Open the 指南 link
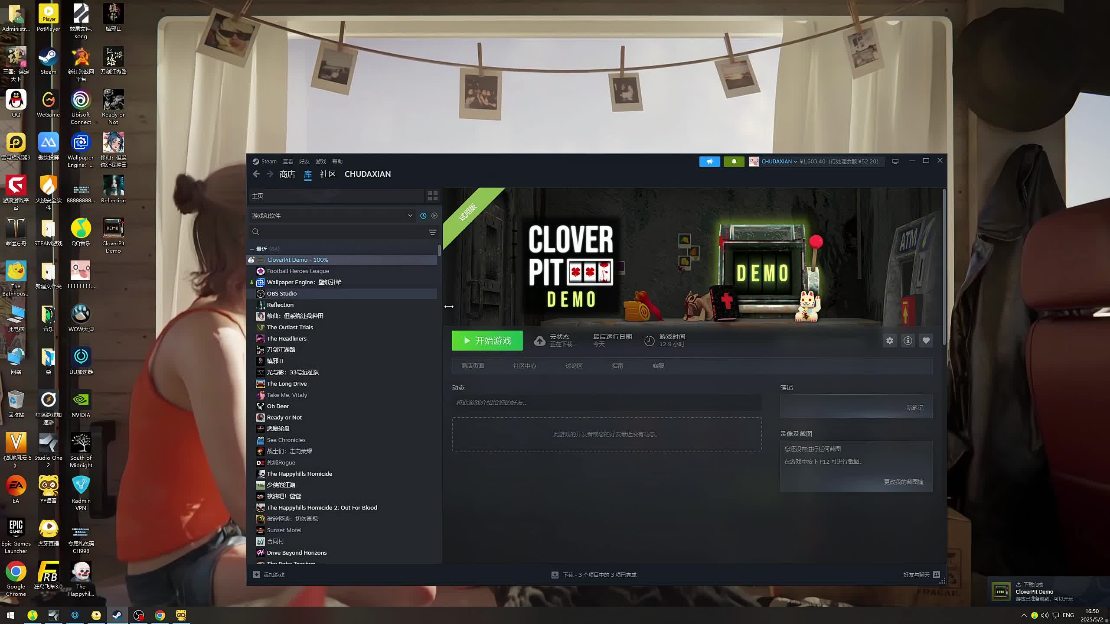Screen dimensions: 1110x624 click(x=617, y=366)
